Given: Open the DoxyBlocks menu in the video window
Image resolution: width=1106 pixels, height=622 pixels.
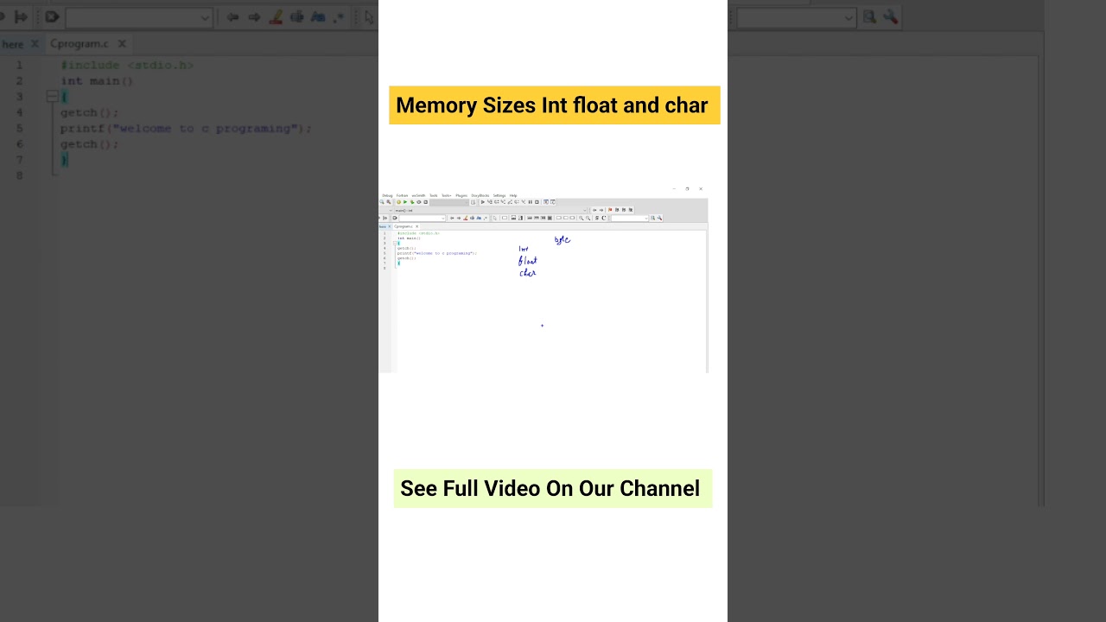Looking at the screenshot, I should tap(480, 195).
